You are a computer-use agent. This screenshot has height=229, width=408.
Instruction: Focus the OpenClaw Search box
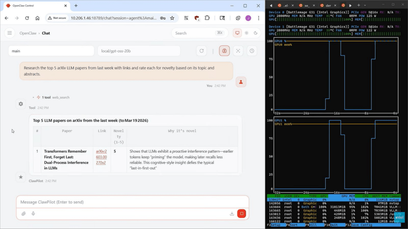[200, 33]
